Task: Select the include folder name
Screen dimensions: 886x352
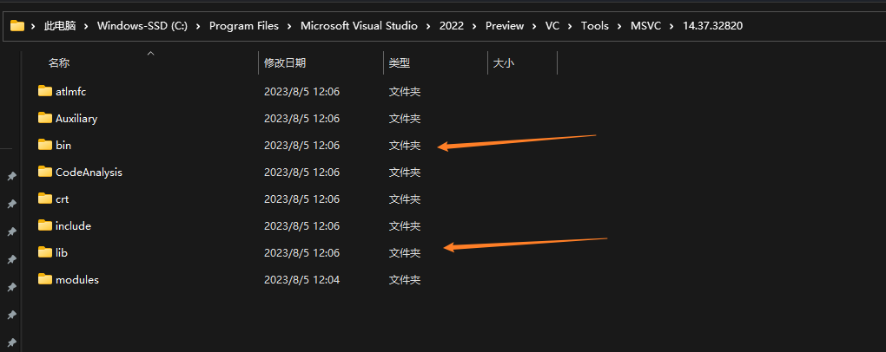Action: [74, 226]
